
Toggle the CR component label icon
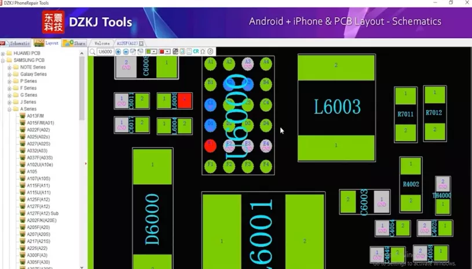click(x=196, y=52)
